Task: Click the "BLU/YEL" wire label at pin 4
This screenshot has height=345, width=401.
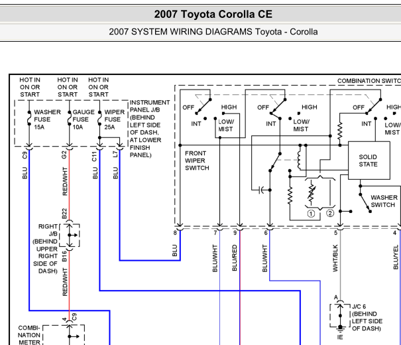Action: 396,257
